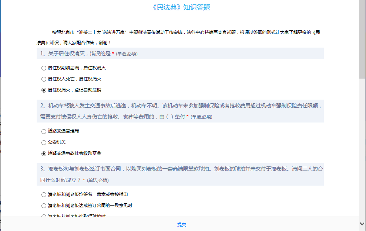The width and height of the screenshot is (366, 231).
Task: Select option "居住权期限届满，居住权消灭"
Action: click(x=44, y=68)
